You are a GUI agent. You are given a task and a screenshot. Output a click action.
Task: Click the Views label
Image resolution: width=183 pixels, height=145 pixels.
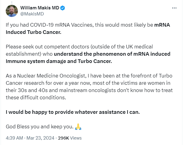pyautogui.click(x=76, y=138)
